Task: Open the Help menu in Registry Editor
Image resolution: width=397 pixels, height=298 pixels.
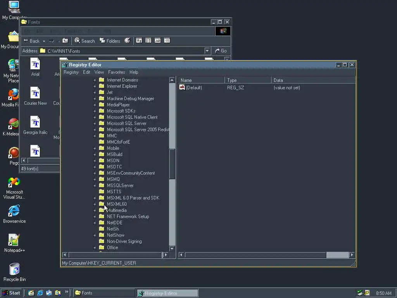Action: click(x=134, y=72)
